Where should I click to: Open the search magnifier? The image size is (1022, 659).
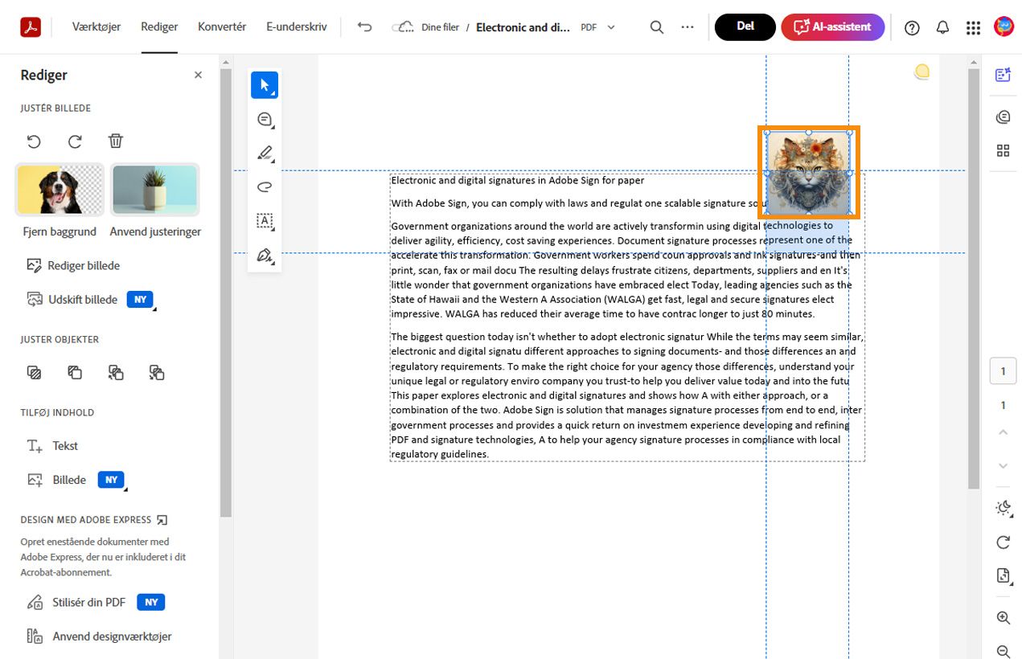click(657, 27)
